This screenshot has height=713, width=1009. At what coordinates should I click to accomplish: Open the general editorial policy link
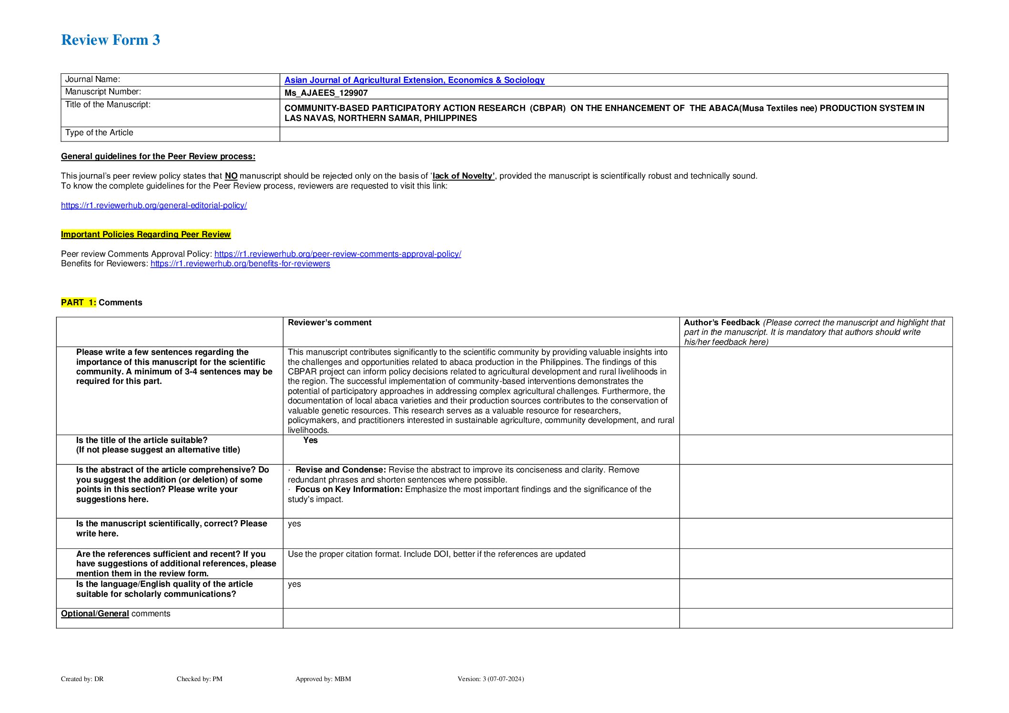pyautogui.click(x=153, y=205)
